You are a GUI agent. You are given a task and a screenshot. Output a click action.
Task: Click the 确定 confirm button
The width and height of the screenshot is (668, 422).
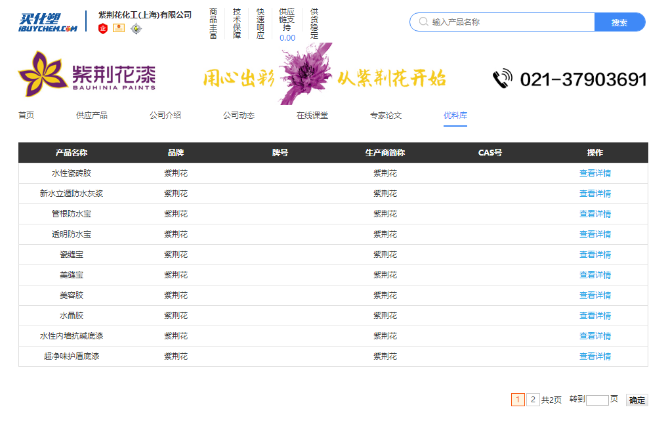pos(637,400)
